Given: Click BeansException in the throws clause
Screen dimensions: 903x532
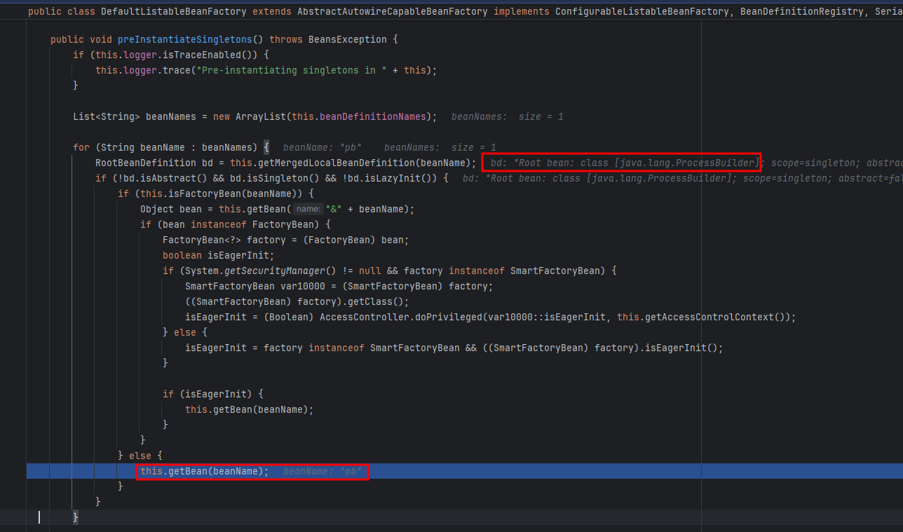Looking at the screenshot, I should [348, 39].
